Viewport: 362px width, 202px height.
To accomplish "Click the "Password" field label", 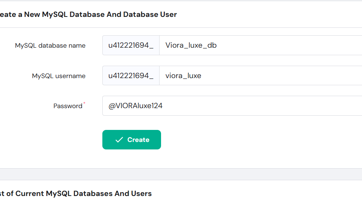I will (68, 106).
